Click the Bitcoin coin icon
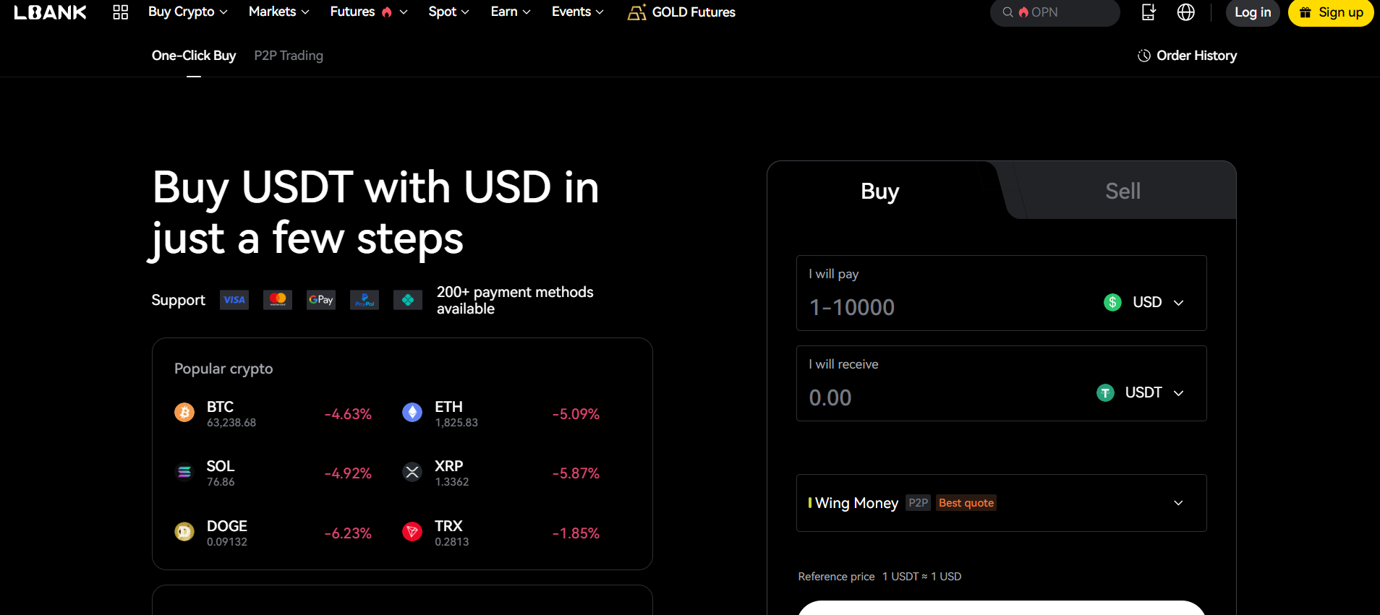The width and height of the screenshot is (1380, 615). coord(184,413)
